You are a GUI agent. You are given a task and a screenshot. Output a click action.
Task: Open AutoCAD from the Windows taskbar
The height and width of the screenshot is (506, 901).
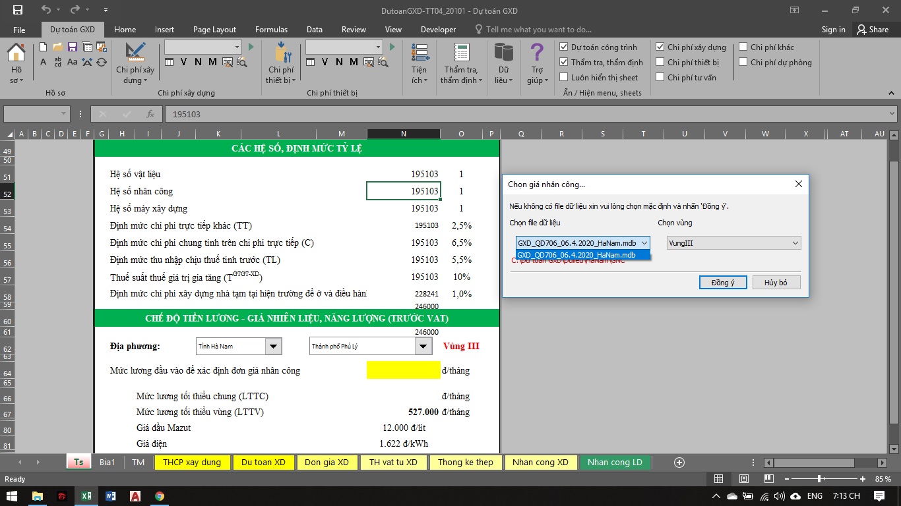click(x=135, y=496)
